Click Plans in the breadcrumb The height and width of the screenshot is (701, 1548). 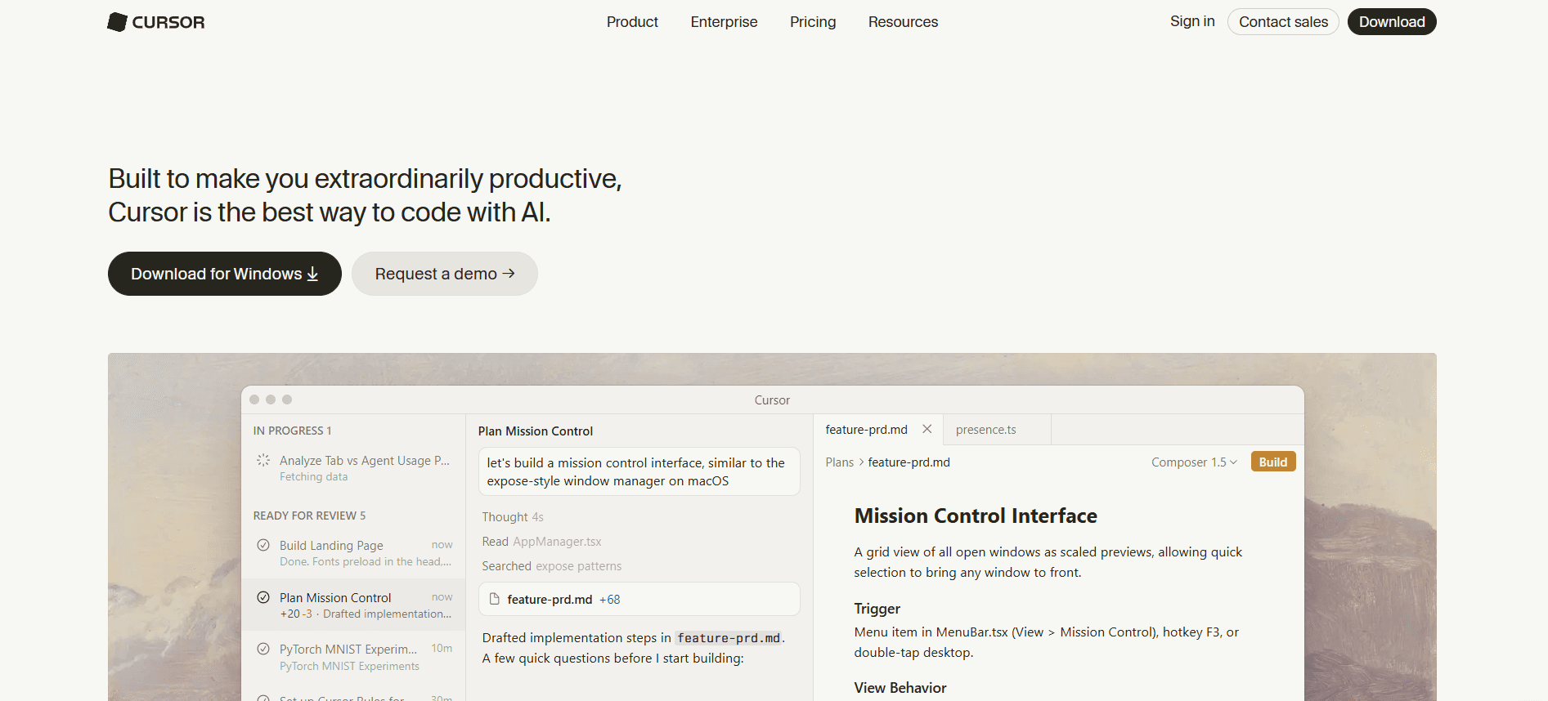point(839,462)
